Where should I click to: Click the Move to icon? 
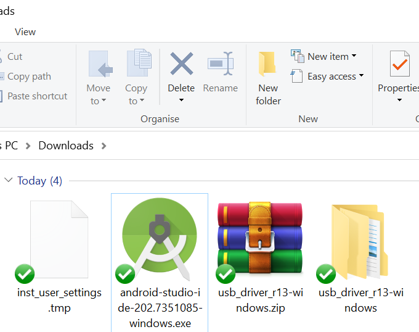[100, 64]
